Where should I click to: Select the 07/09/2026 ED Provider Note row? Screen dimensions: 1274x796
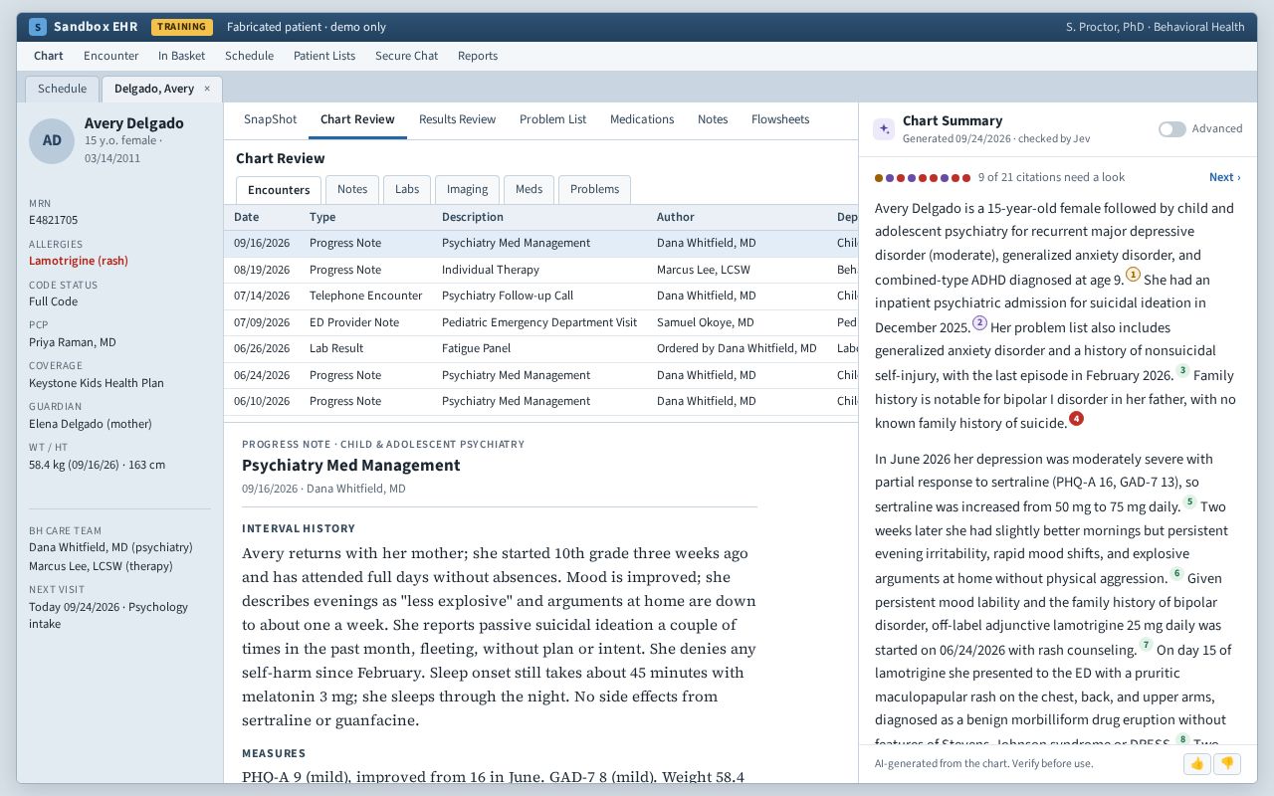540,322
